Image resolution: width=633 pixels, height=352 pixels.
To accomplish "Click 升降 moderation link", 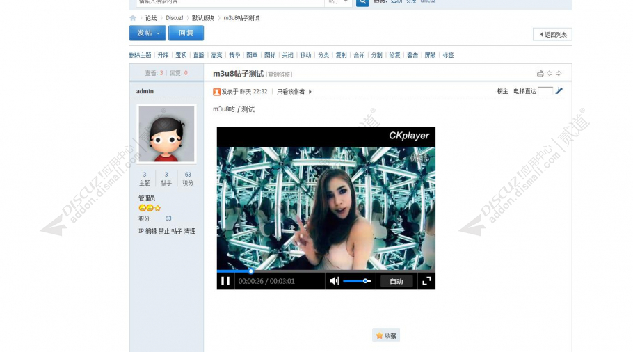I will 163,55.
